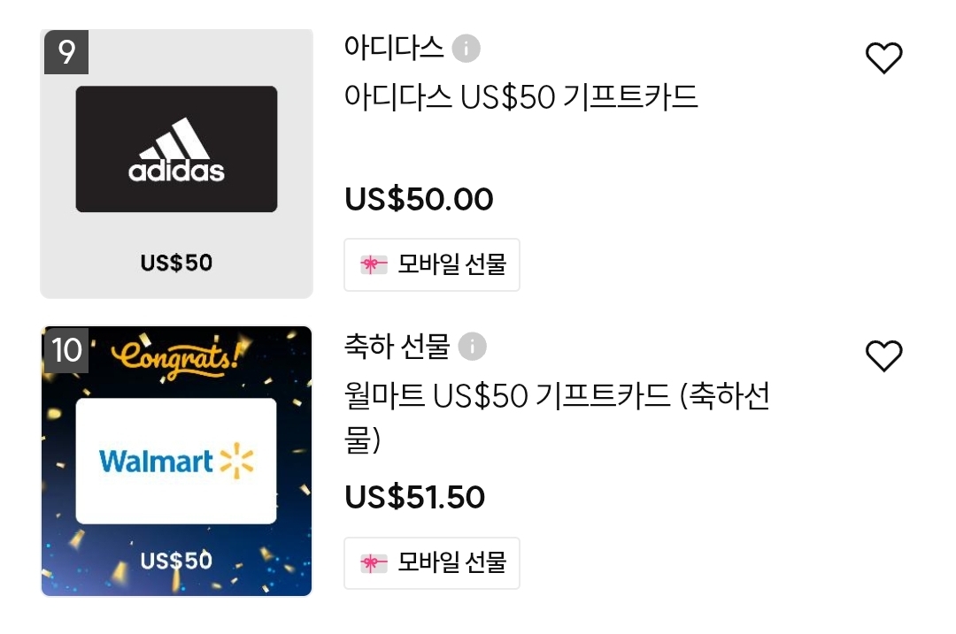The width and height of the screenshot is (956, 634).
Task: Click the rank 9 badge
Action: click(66, 53)
